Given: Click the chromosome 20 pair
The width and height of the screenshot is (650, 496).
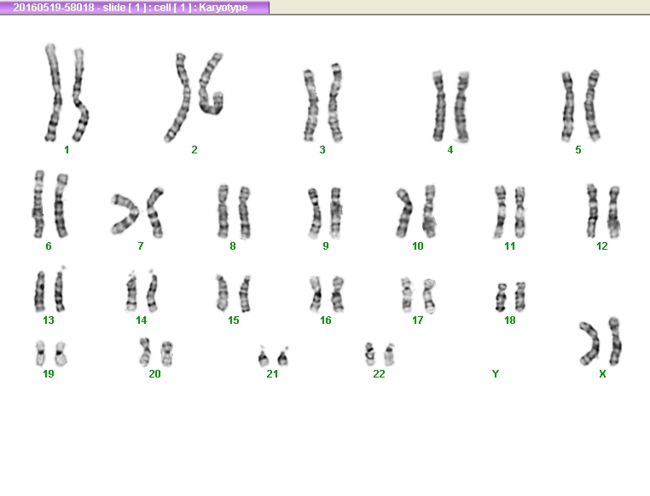Looking at the screenshot, I should click(156, 352).
